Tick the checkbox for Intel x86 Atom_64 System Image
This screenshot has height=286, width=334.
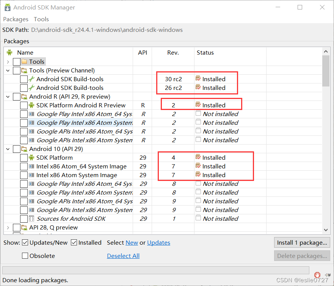(x=24, y=167)
